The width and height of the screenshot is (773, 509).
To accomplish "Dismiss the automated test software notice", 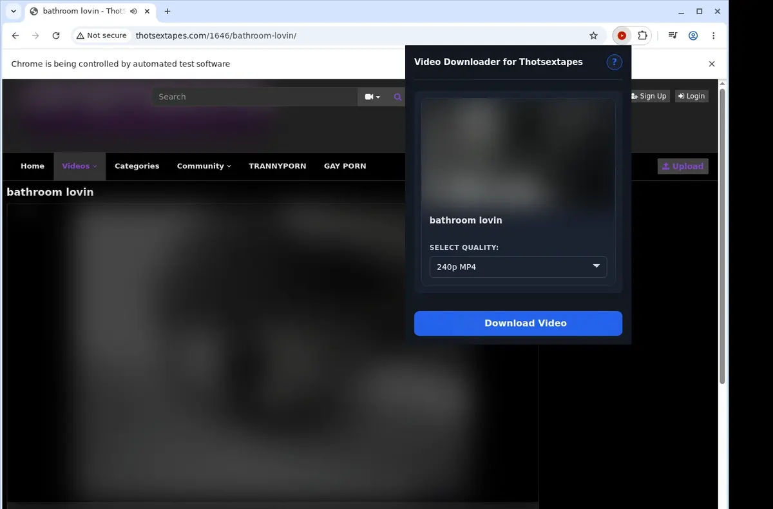I will pos(712,64).
